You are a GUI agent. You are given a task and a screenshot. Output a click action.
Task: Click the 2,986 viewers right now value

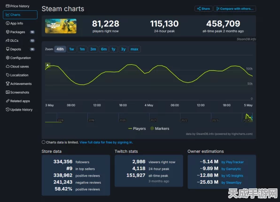coord(139,162)
